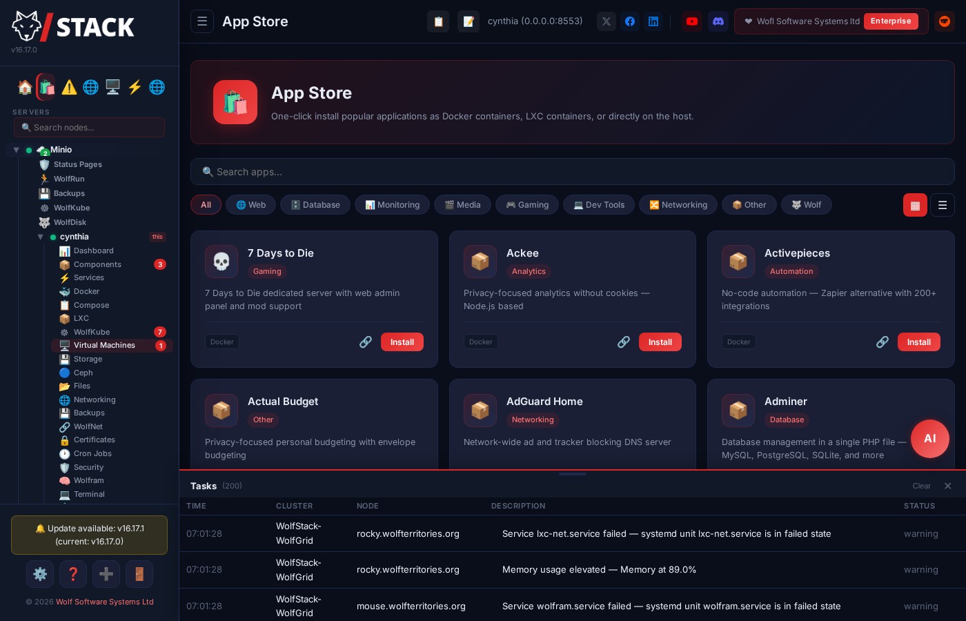Open the red question mark help button

point(73,574)
